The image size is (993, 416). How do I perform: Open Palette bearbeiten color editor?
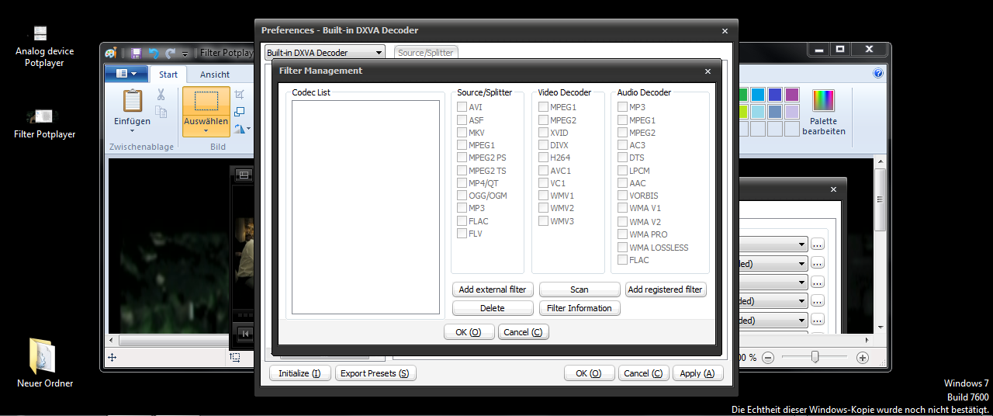(x=823, y=113)
